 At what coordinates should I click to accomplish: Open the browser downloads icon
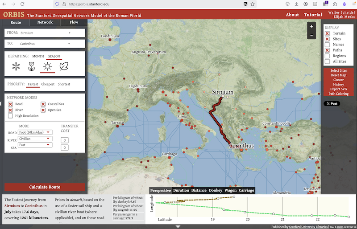click(296, 4)
